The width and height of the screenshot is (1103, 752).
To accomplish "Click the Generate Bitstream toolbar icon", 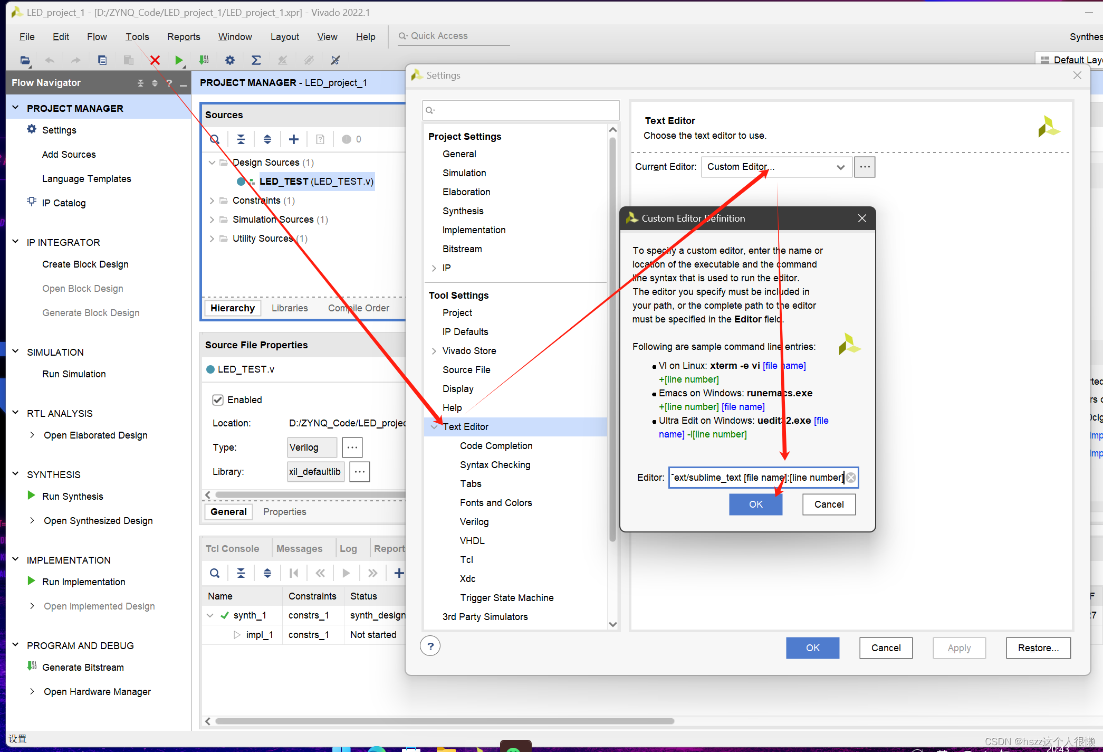I will 204,60.
